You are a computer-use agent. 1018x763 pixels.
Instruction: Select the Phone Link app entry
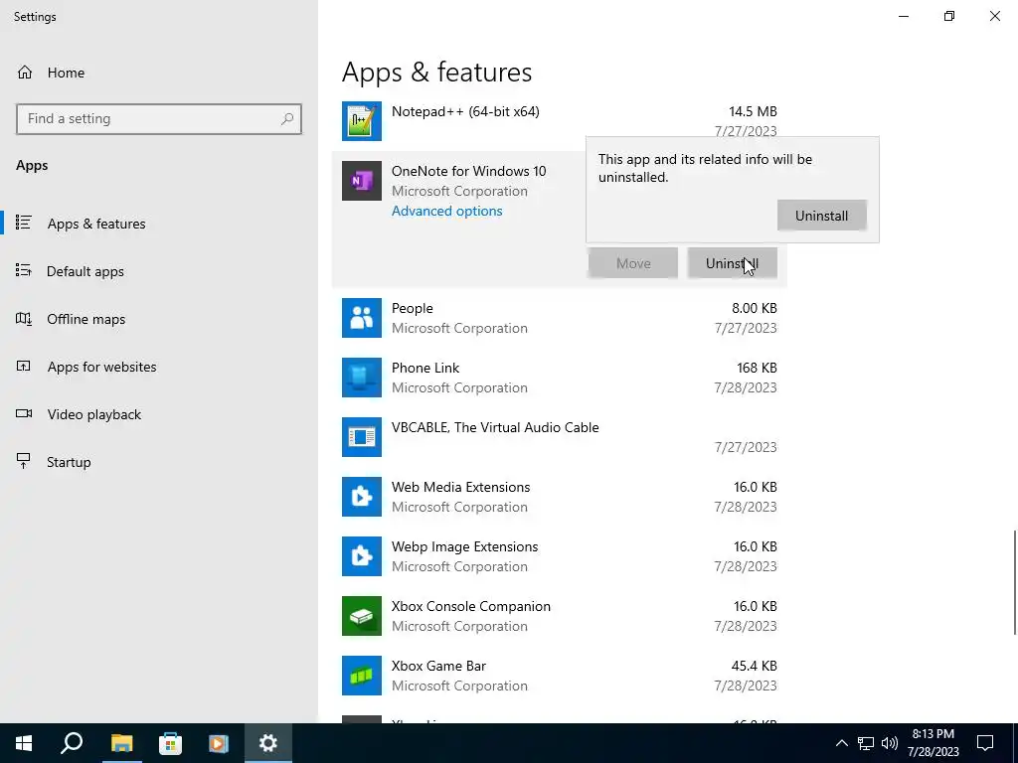tap(560, 378)
